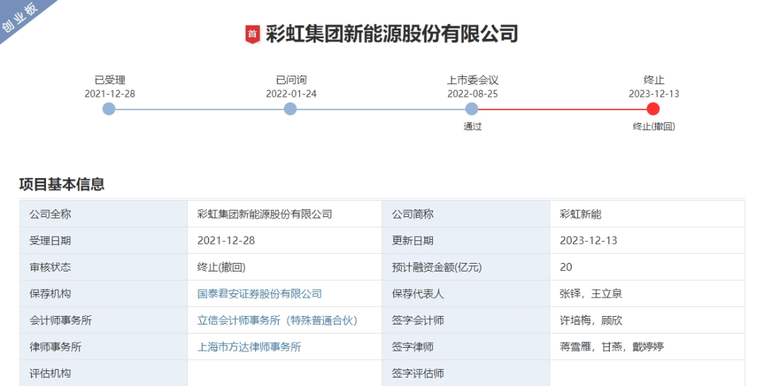Click the 许培梅，顾欣 value cell
764x386 pixels.
(x=647, y=320)
